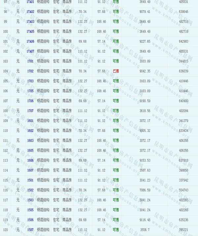Click room number 1501
The image size is (198, 236).
(x=30, y=180)
